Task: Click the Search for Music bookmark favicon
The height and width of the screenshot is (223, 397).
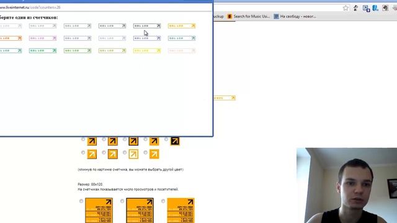Action: 230,17
